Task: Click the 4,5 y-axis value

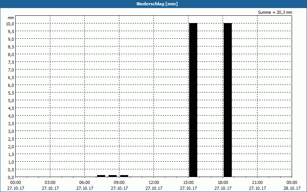Action: pyautogui.click(x=11, y=108)
